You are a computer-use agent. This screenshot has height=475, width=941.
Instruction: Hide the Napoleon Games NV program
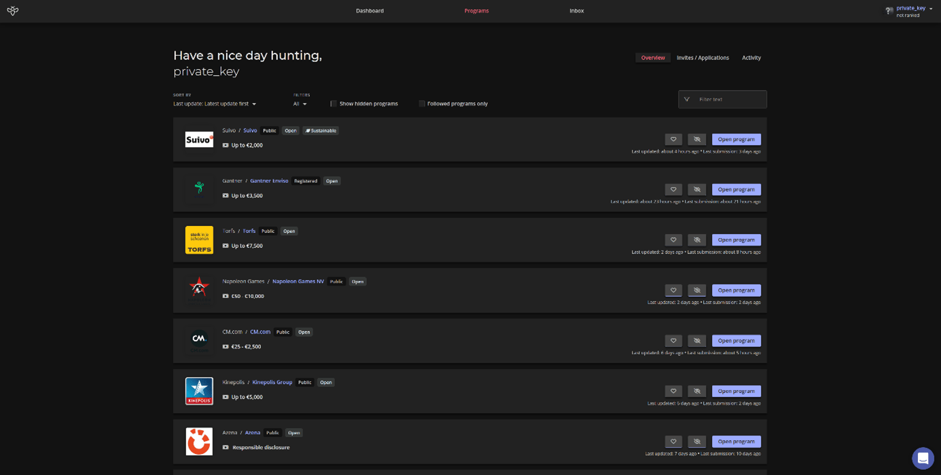coord(697,290)
